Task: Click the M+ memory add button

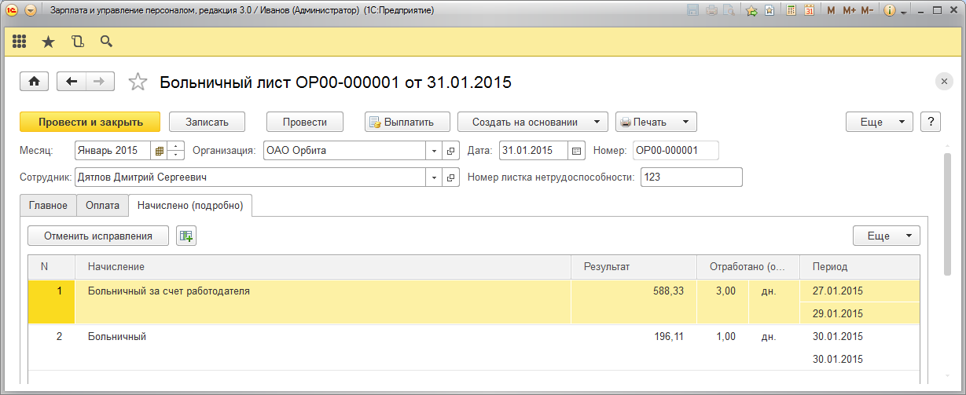Action: pos(849,11)
